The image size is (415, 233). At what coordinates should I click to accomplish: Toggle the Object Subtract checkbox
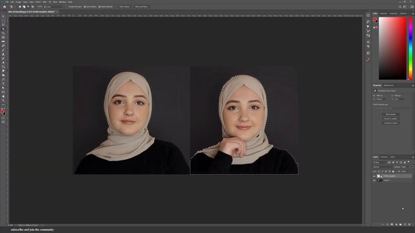tap(99, 6)
